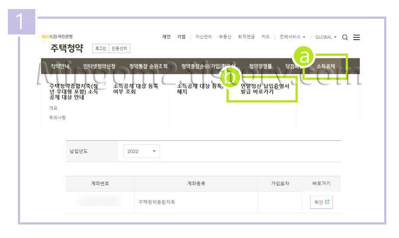Open the 카드 menu
Viewport: 399px width, 238px height.
coord(265,37)
